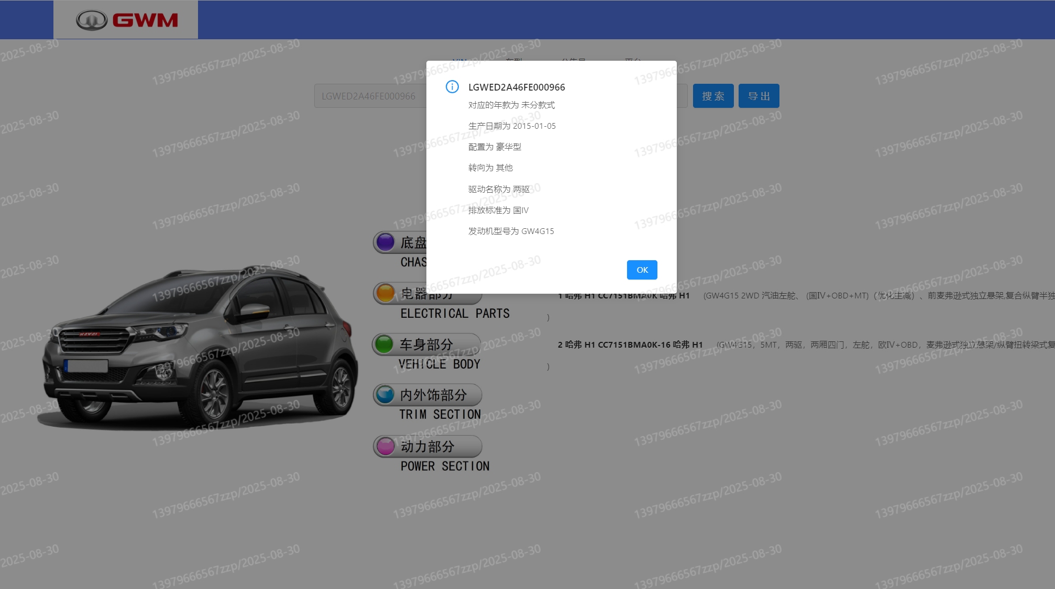Select the blue trim section ball icon
1055x589 pixels.
pyautogui.click(x=386, y=395)
